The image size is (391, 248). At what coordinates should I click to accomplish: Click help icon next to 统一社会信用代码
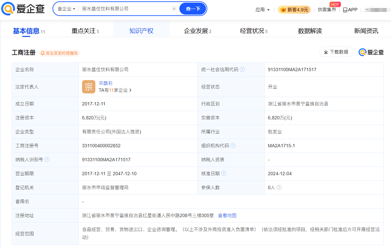tap(242, 69)
